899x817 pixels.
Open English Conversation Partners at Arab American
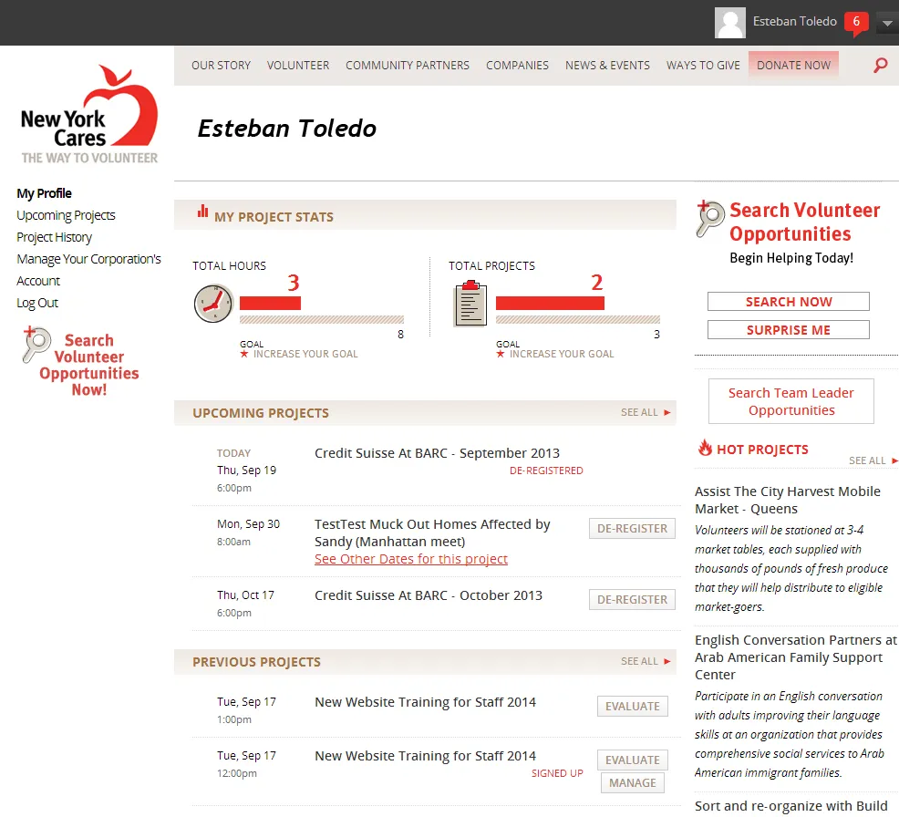click(796, 657)
